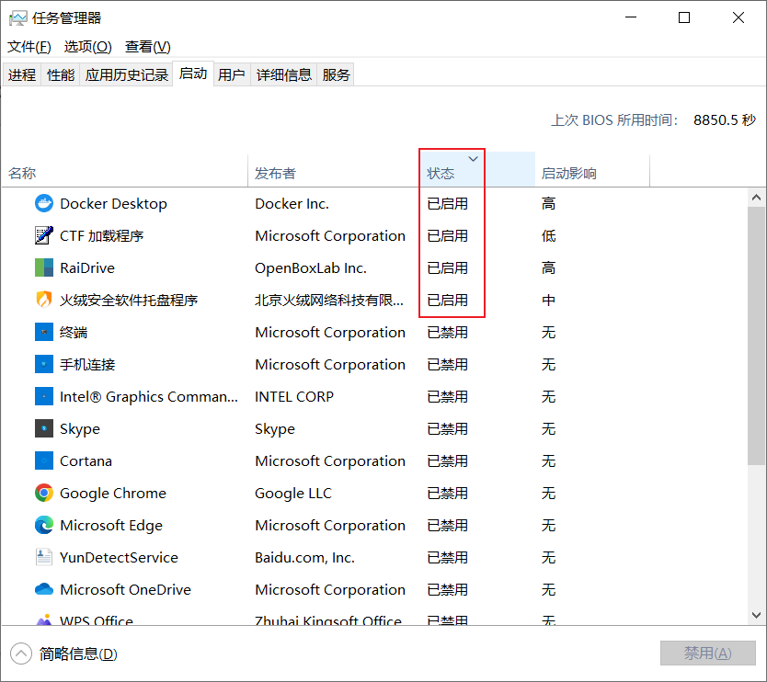
Task: Switch to the 进程 tab
Action: coord(22,74)
